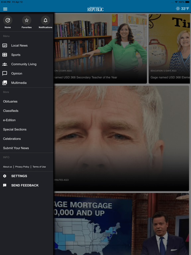191x255 pixels.
Task: Open the gray-haired man story card
Action: [x=121, y=138]
